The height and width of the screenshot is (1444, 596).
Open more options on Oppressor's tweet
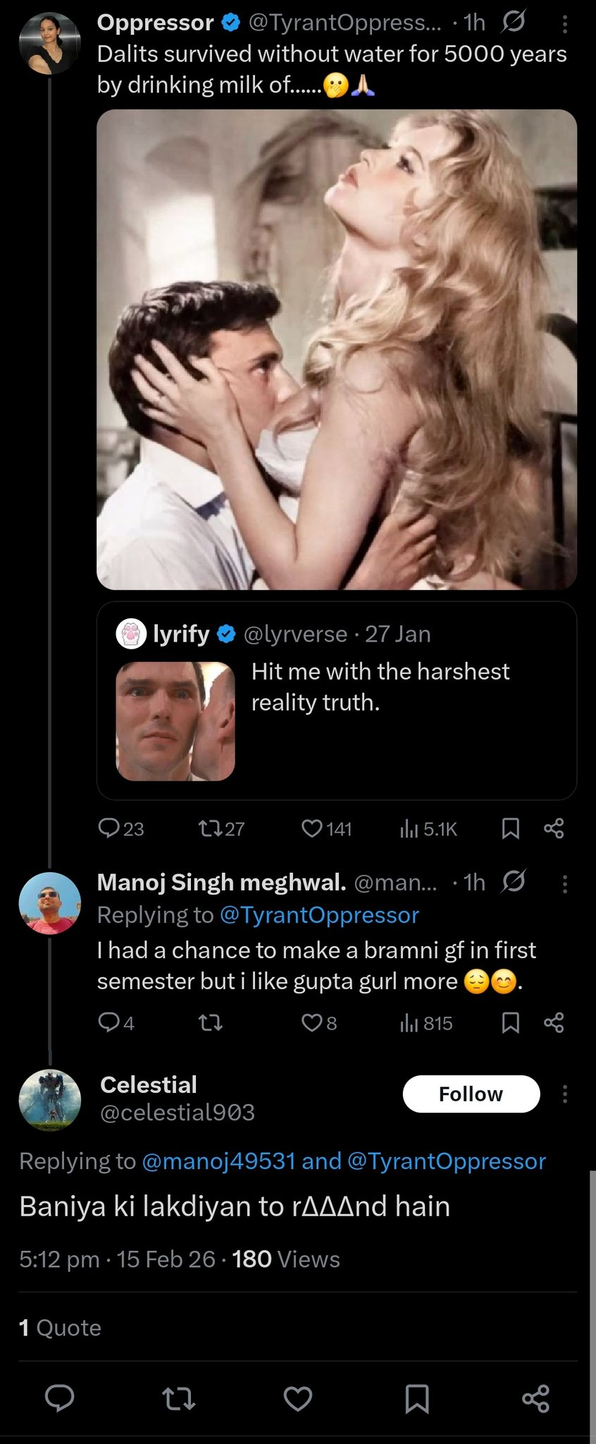pyautogui.click(x=565, y=25)
